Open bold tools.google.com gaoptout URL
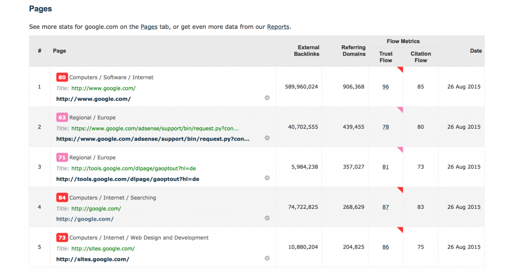Screen dimensions: 509x272 click(128, 179)
